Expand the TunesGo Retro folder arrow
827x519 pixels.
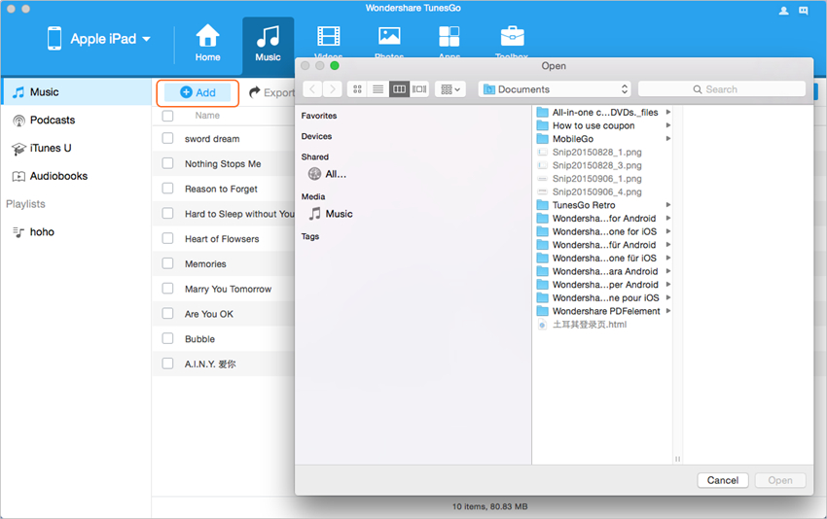[x=668, y=205]
